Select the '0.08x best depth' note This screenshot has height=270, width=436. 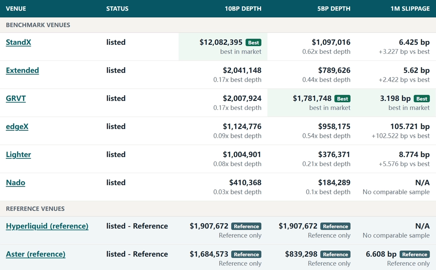pyautogui.click(x=237, y=164)
